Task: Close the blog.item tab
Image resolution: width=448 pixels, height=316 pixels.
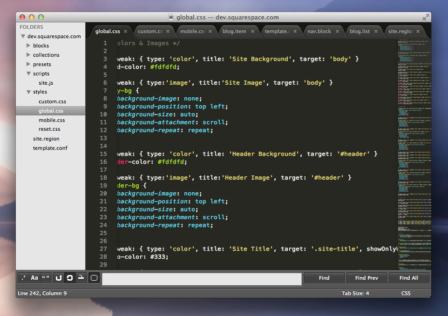Action: [x=252, y=31]
